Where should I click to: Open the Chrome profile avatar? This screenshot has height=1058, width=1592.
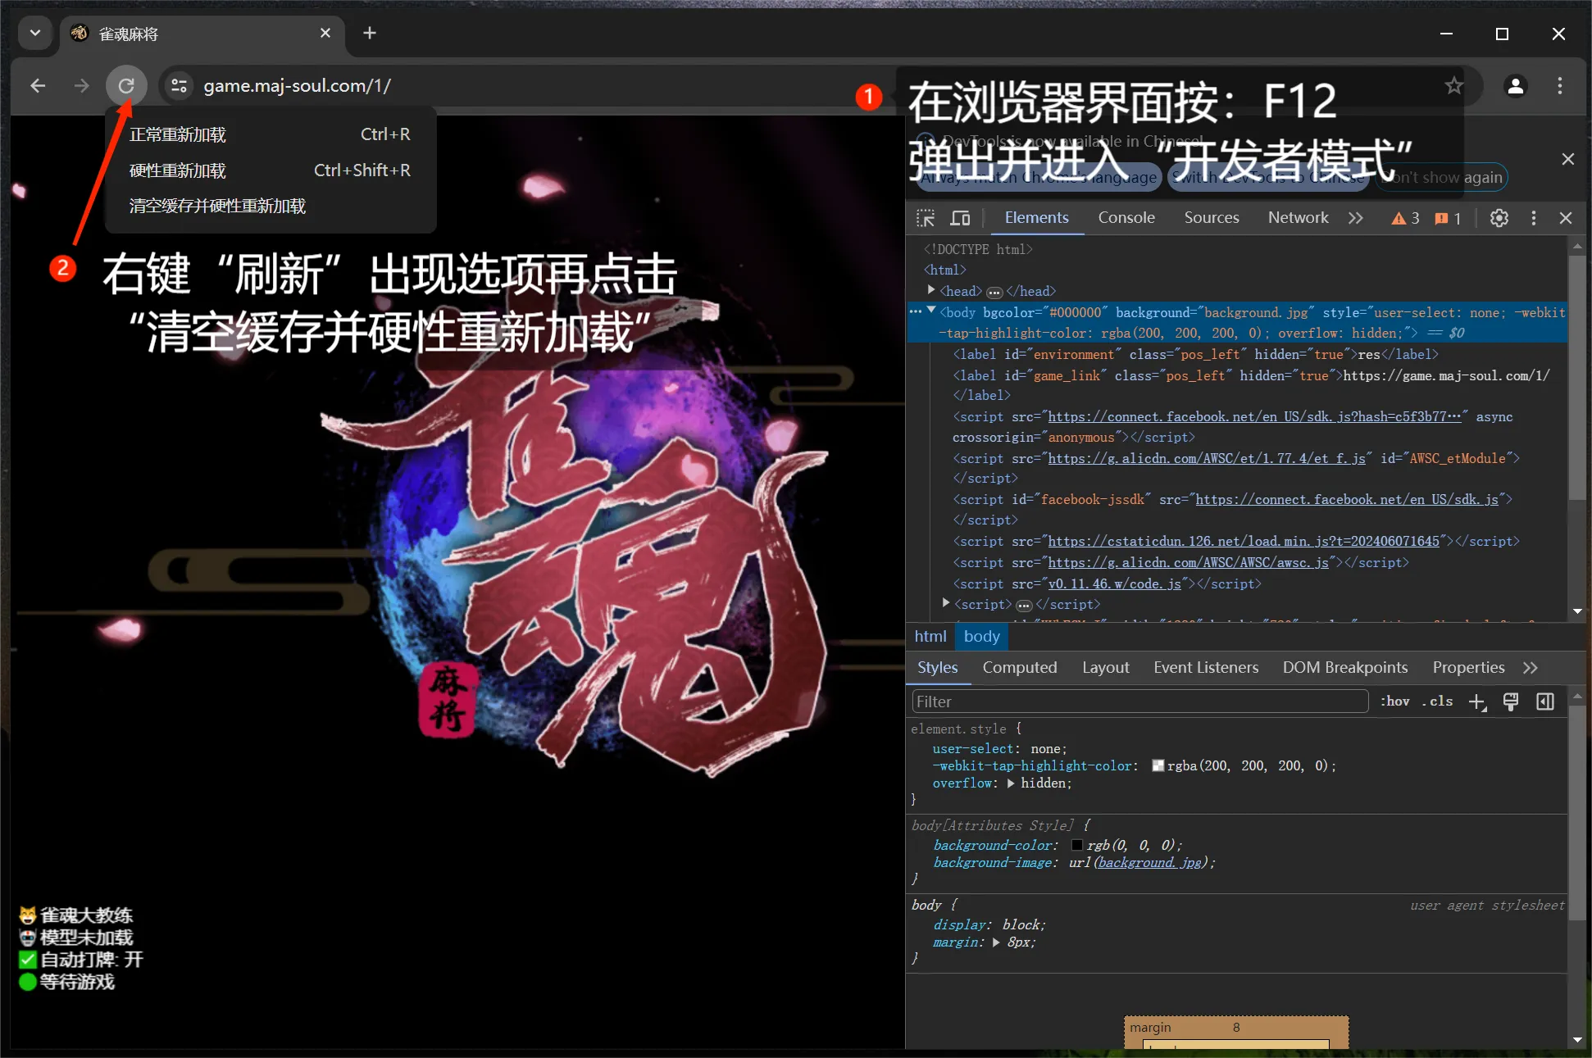point(1516,85)
